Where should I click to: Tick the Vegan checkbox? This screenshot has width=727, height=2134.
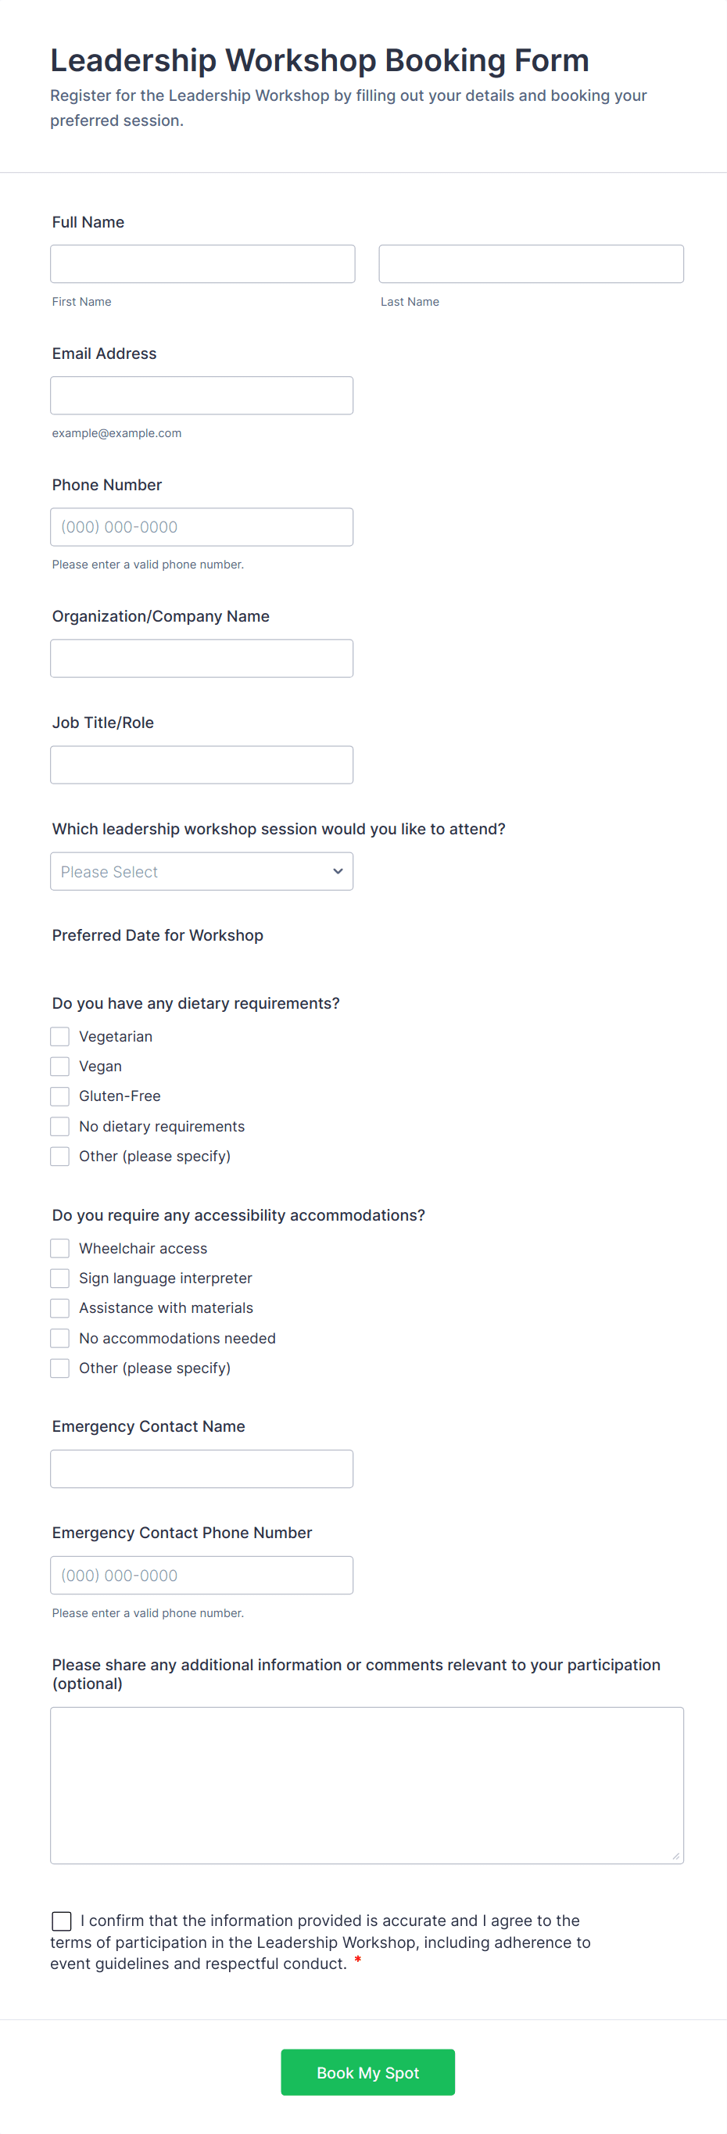tap(59, 1066)
